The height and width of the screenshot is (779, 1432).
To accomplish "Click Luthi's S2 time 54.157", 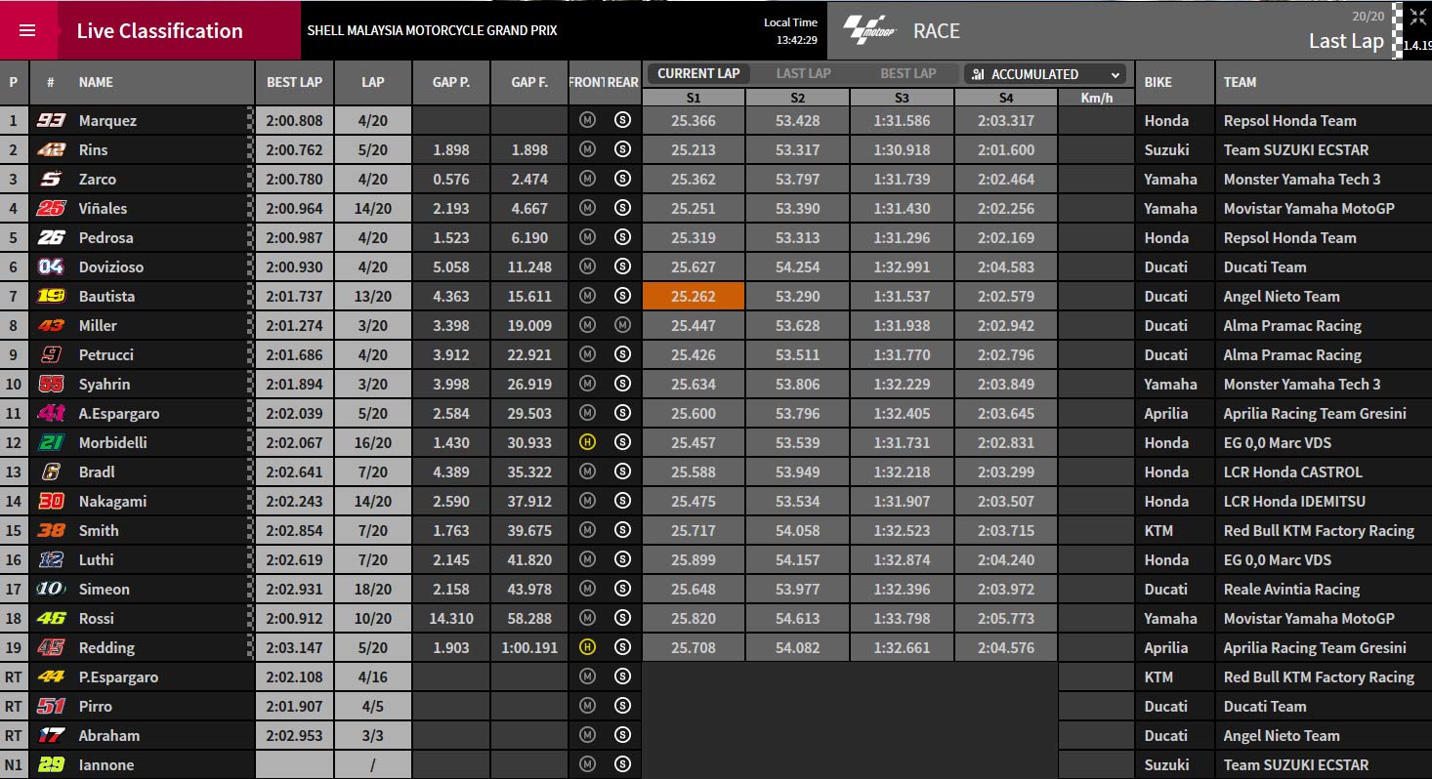I will [798, 559].
